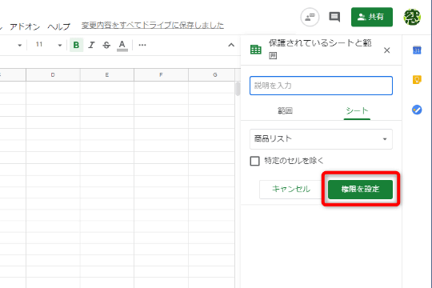Viewport: 432px width, 288px height.
Task: Open Google Calendar side panel icon
Action: 417,50
